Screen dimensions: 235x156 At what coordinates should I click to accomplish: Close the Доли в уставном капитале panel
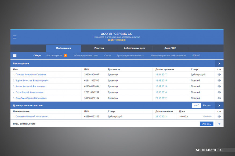(x=219, y=106)
